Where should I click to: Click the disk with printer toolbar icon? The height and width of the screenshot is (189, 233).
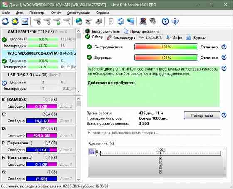pyautogui.click(x=99, y=21)
